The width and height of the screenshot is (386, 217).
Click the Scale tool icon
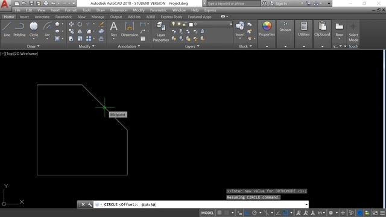tap(80, 39)
